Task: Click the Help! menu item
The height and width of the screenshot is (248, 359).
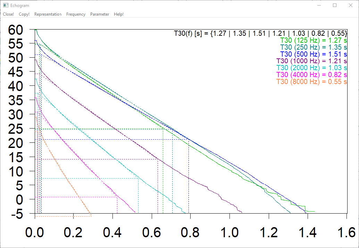Action: click(x=119, y=14)
